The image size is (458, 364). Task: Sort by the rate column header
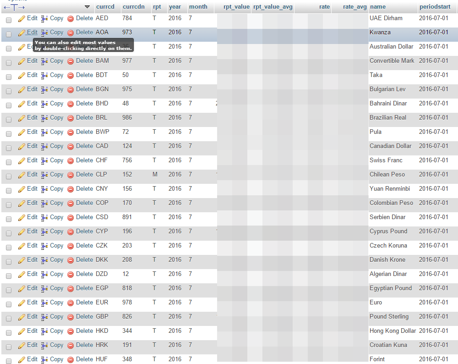click(324, 7)
